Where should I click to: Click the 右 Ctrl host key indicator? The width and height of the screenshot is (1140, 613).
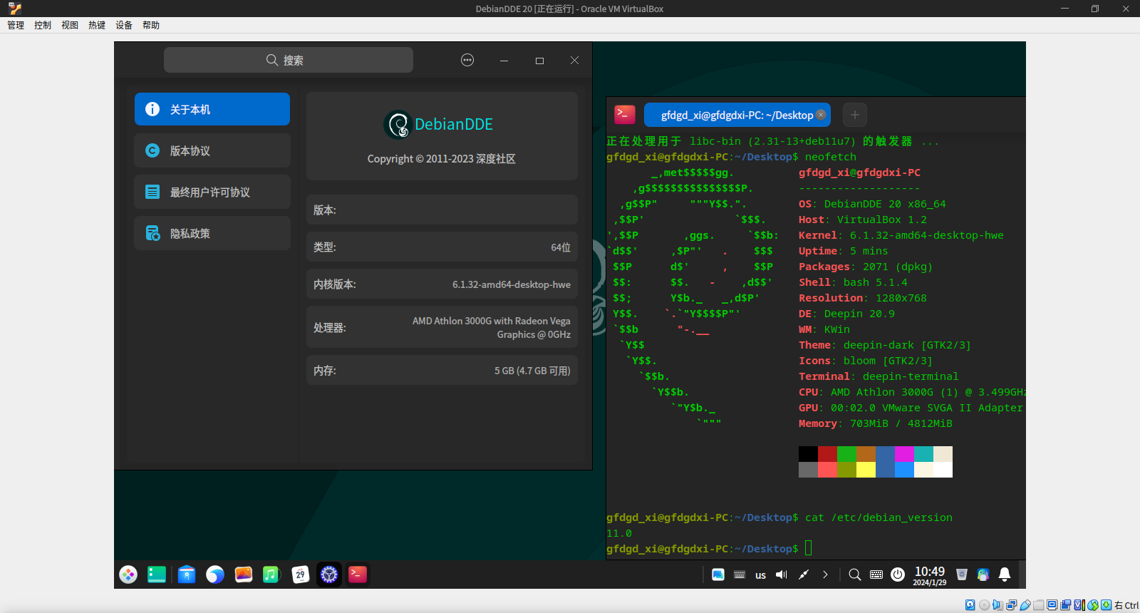[1126, 605]
